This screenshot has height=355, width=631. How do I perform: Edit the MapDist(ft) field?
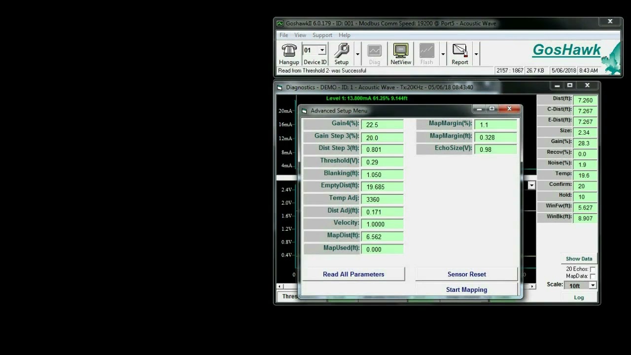(383, 237)
